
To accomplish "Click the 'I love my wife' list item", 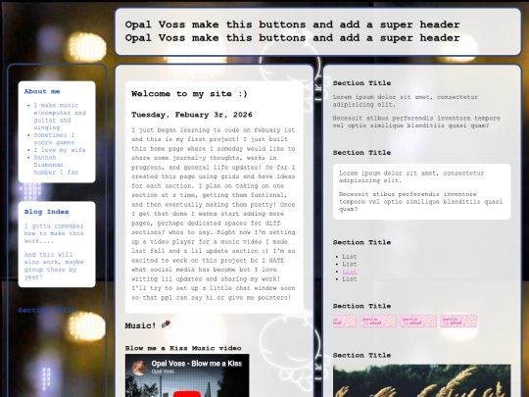I will [x=60, y=150].
